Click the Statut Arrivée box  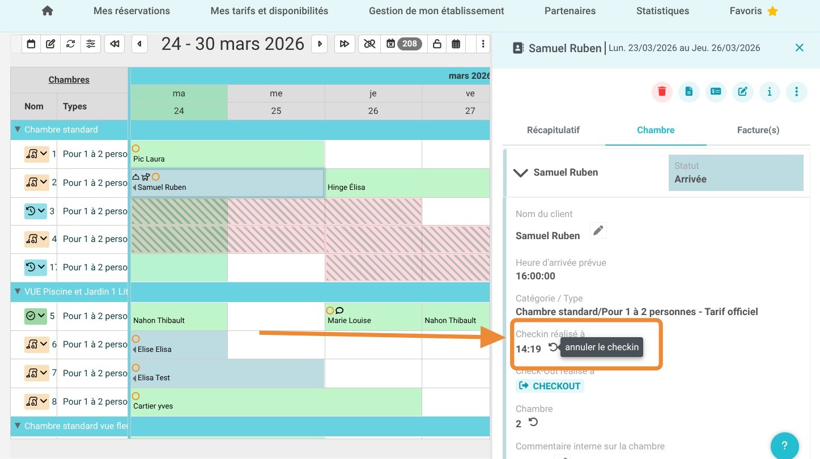(736, 173)
